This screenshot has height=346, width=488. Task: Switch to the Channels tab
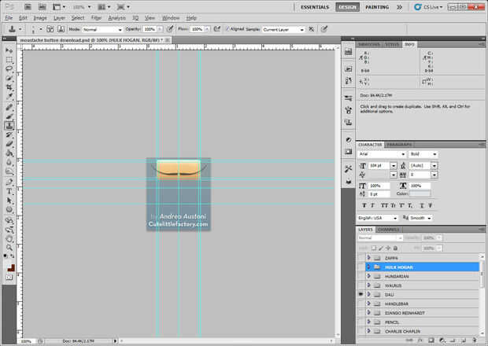coord(389,230)
